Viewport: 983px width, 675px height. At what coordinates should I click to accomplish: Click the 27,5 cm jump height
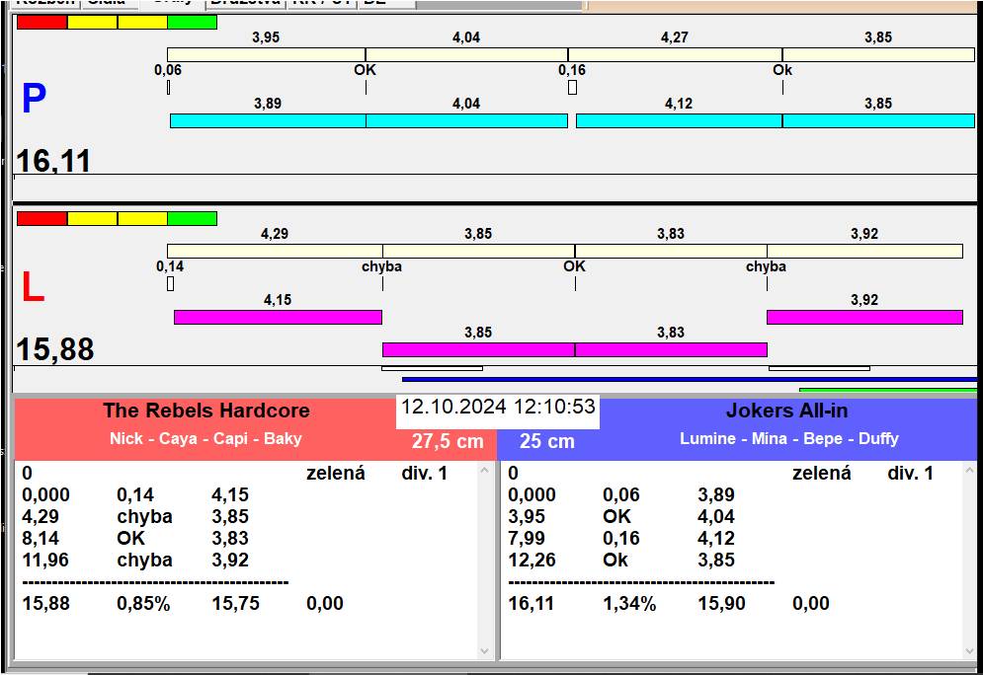pyautogui.click(x=448, y=441)
